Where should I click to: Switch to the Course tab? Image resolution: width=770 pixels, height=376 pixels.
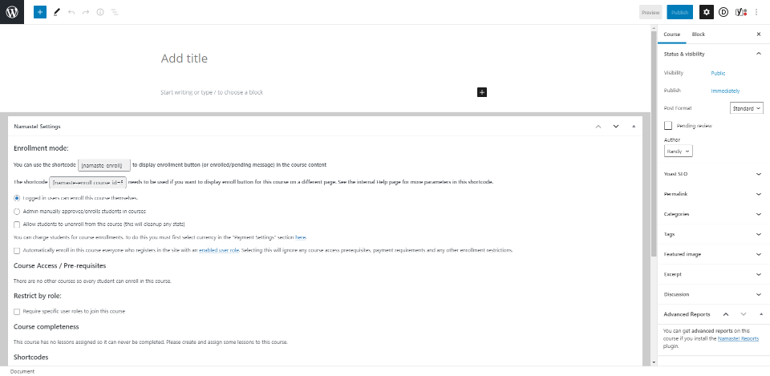[x=672, y=34]
